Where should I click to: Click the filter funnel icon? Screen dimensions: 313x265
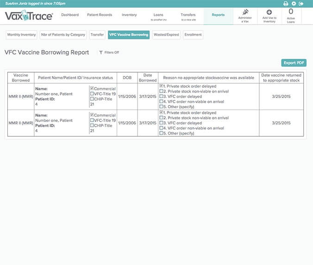[x=101, y=53]
